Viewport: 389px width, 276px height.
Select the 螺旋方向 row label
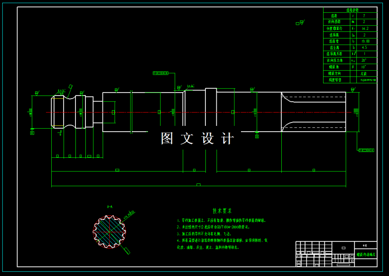pos(334,74)
